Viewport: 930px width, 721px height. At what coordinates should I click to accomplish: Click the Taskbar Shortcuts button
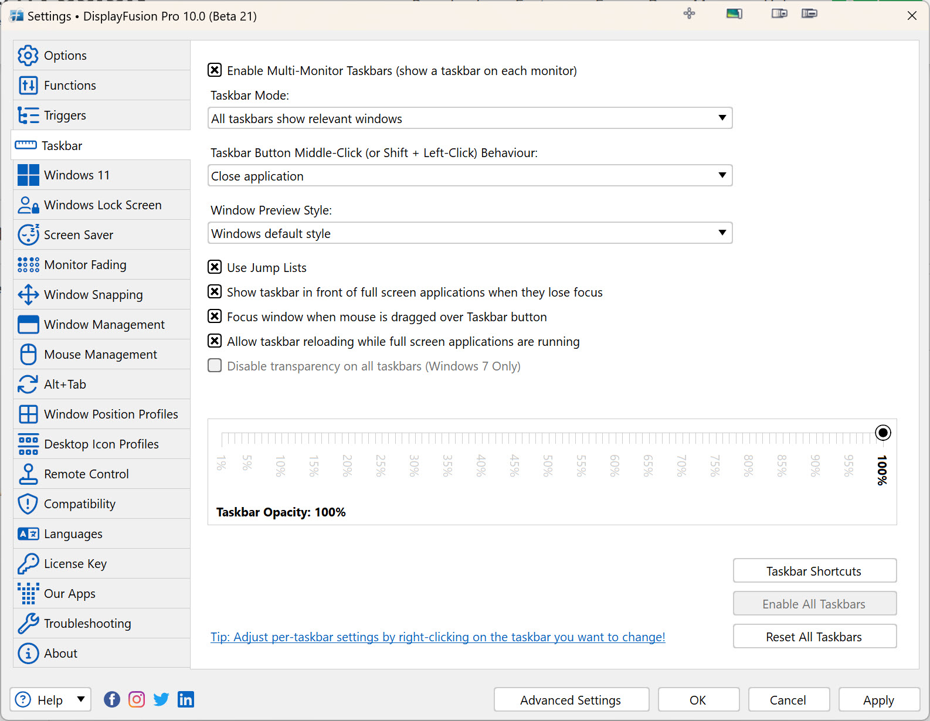click(814, 571)
